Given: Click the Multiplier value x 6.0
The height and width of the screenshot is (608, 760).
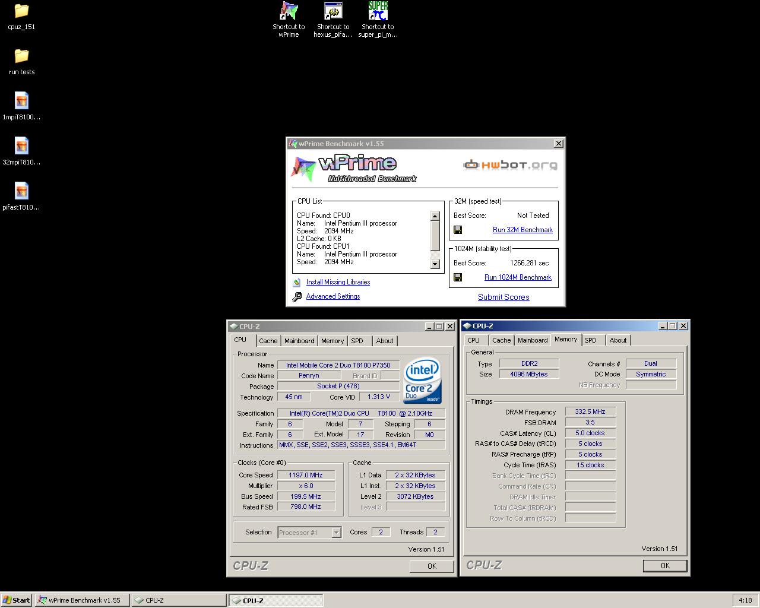Looking at the screenshot, I should click(306, 486).
